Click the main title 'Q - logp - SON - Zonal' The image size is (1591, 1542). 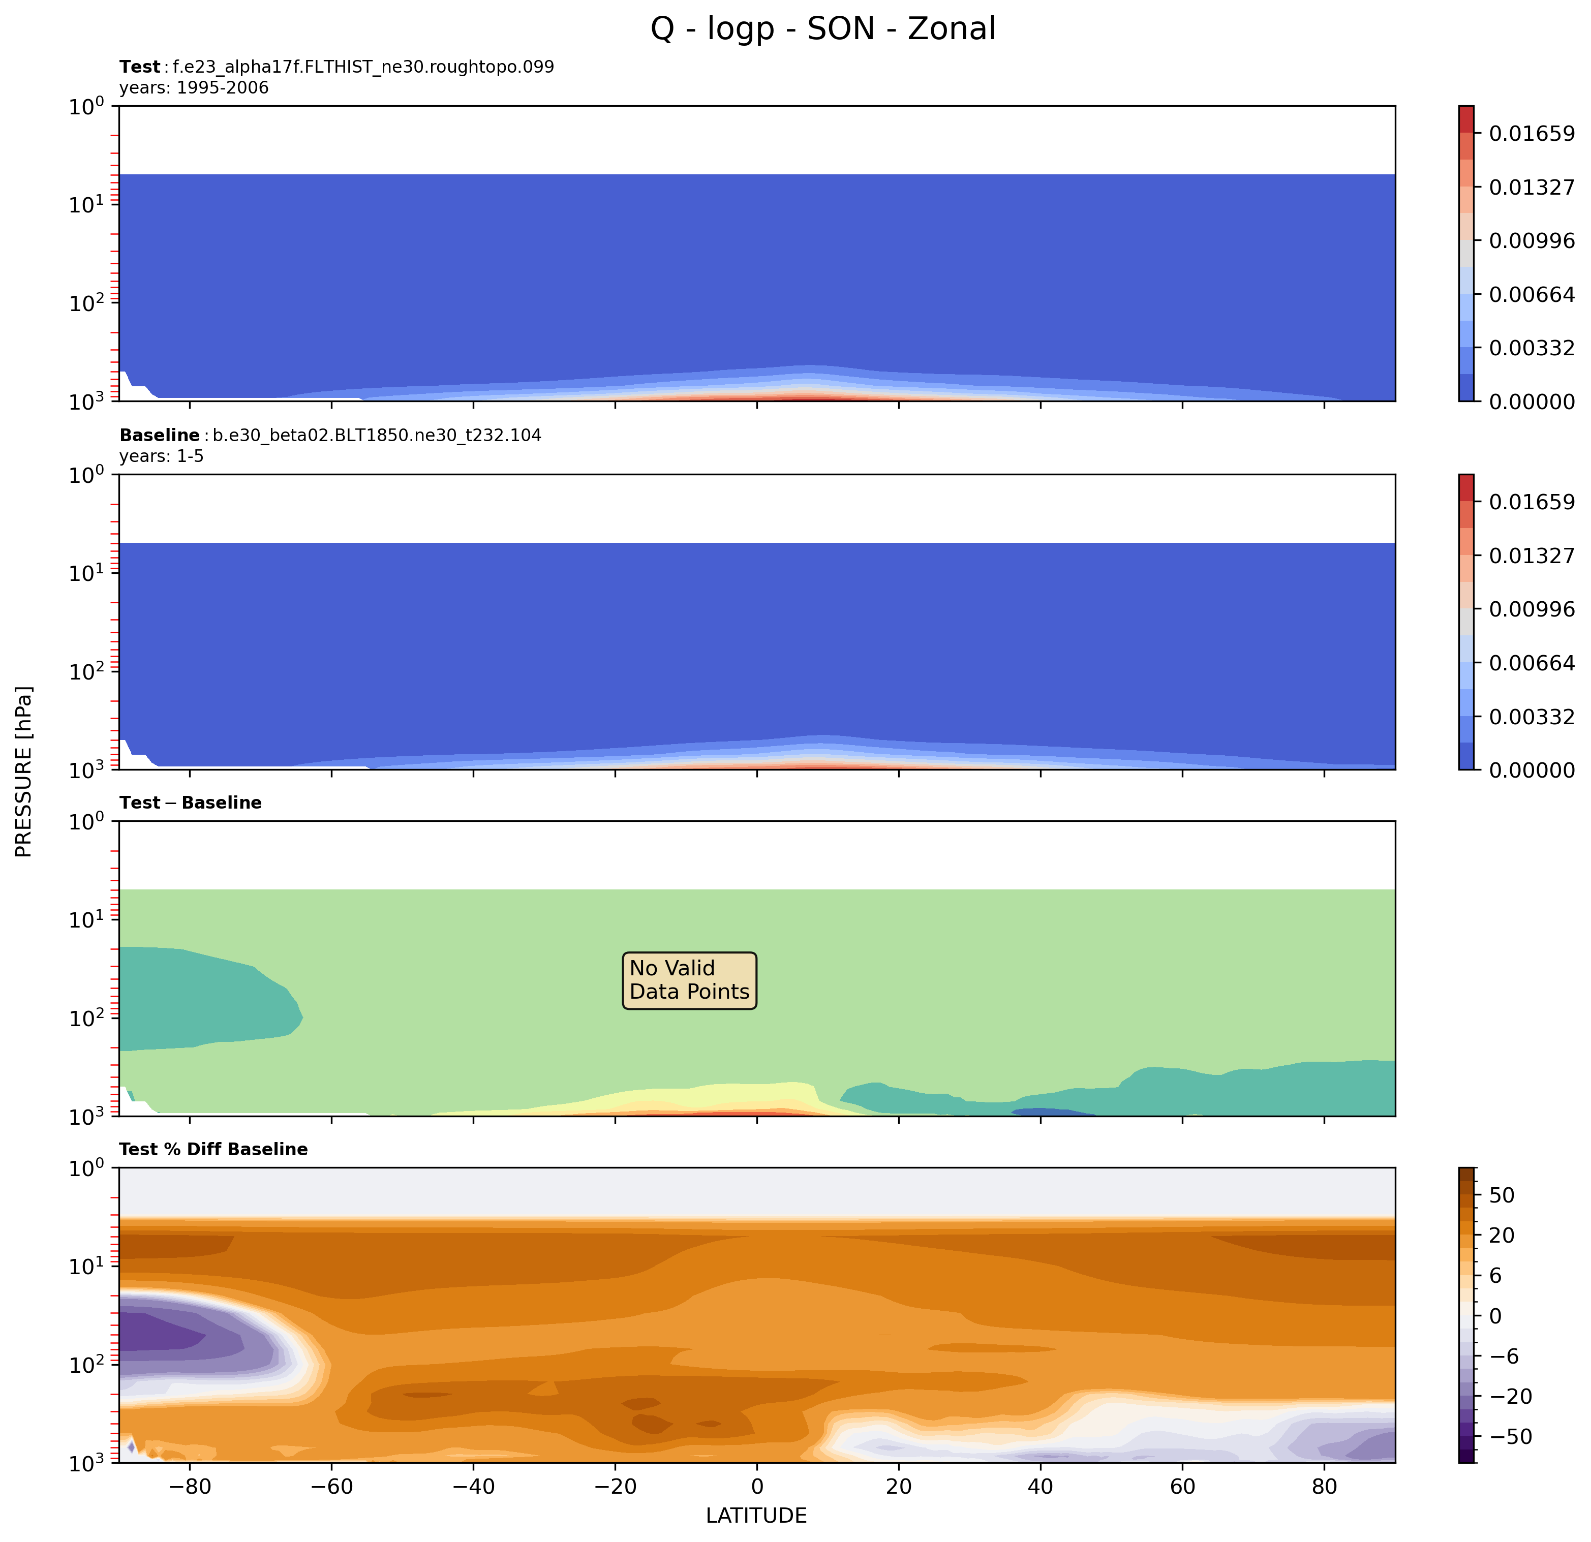tap(822, 29)
